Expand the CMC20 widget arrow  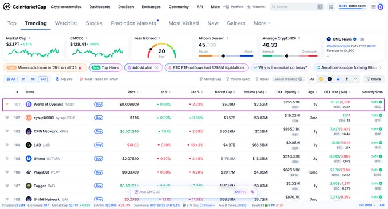pos(86,38)
